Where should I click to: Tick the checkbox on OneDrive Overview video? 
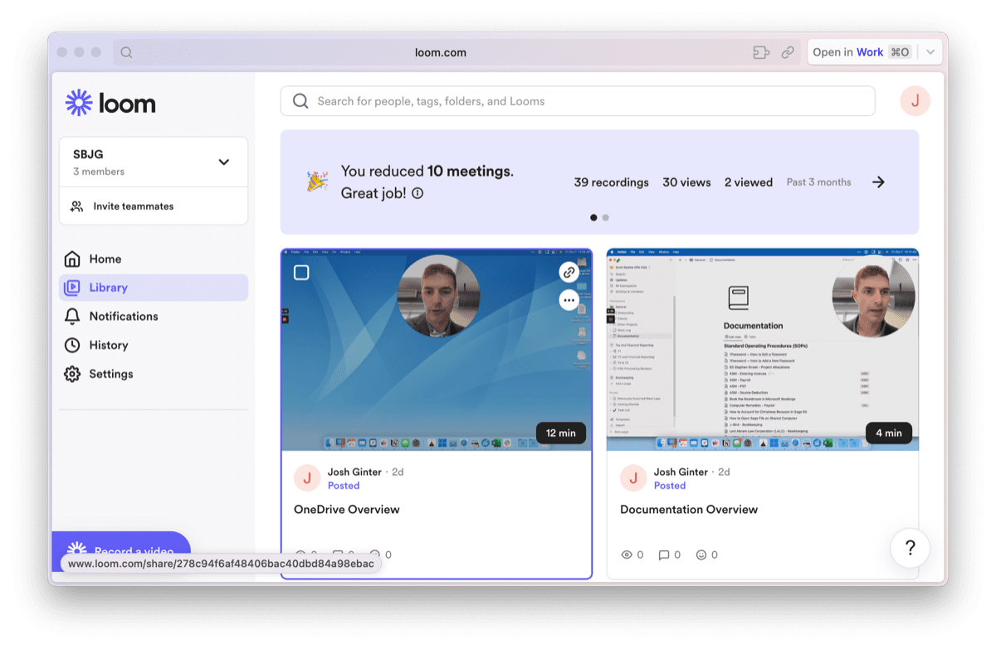[301, 272]
